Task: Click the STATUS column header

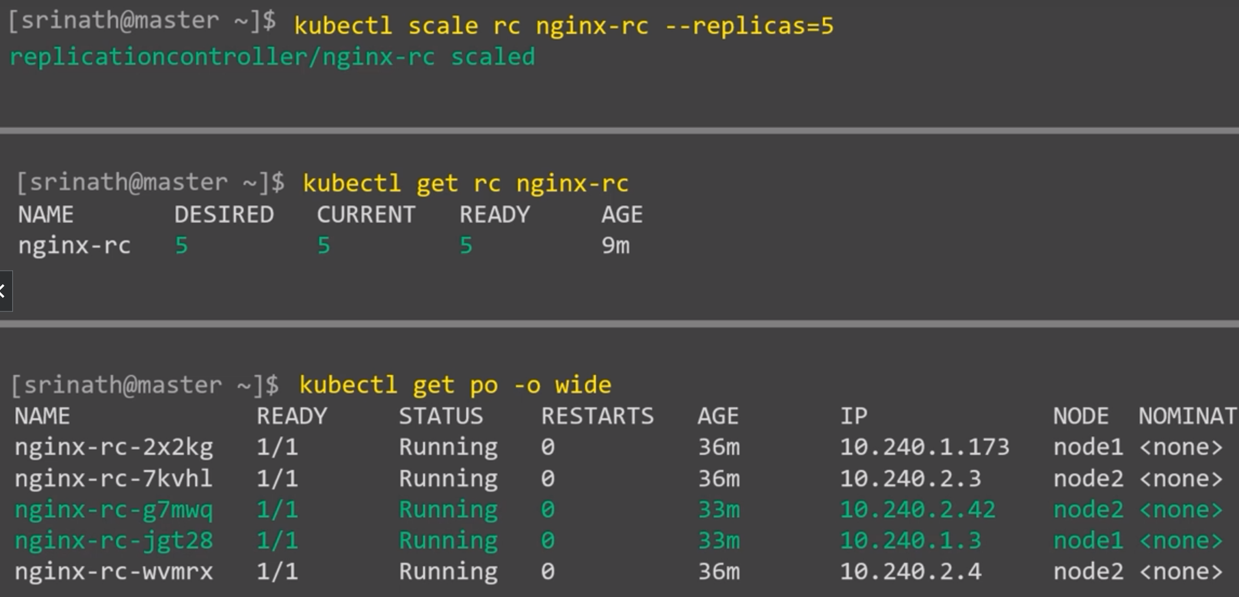Action: coord(441,416)
